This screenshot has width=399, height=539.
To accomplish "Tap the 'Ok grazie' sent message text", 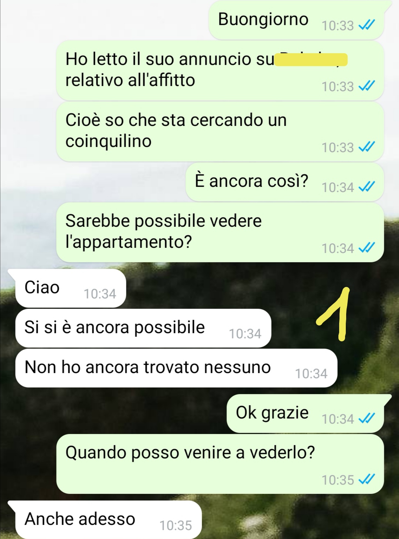I will click(x=272, y=413).
